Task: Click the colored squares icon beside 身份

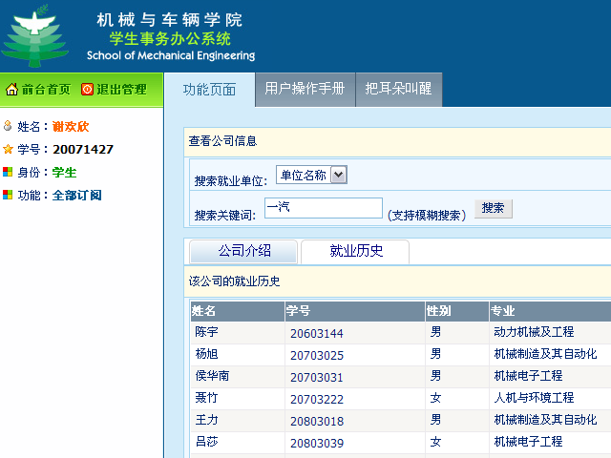Action: pos(9,172)
